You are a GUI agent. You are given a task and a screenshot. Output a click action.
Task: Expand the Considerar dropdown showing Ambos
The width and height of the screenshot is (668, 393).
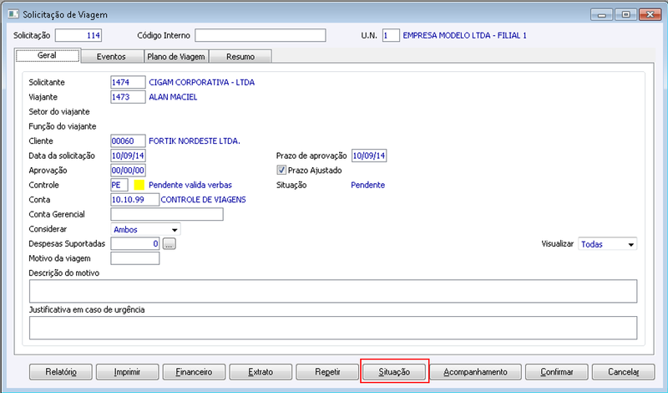click(145, 230)
